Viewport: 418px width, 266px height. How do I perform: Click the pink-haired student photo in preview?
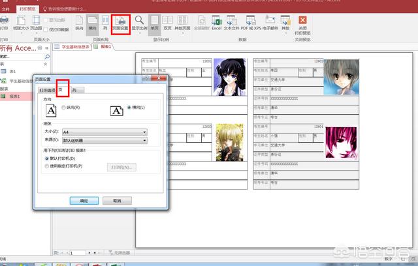341,143
